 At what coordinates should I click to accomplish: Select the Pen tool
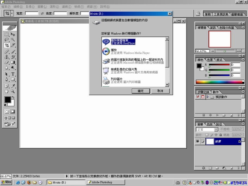click(x=7, y=79)
